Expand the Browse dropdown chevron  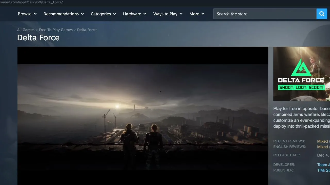[35, 14]
